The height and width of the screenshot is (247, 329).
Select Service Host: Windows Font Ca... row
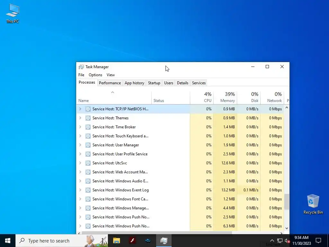click(181, 199)
